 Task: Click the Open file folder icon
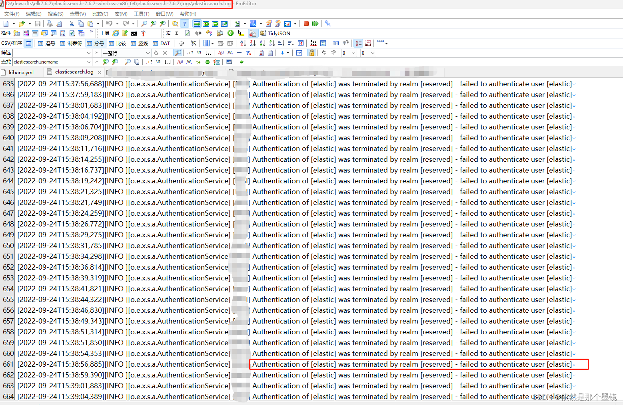tap(22, 24)
